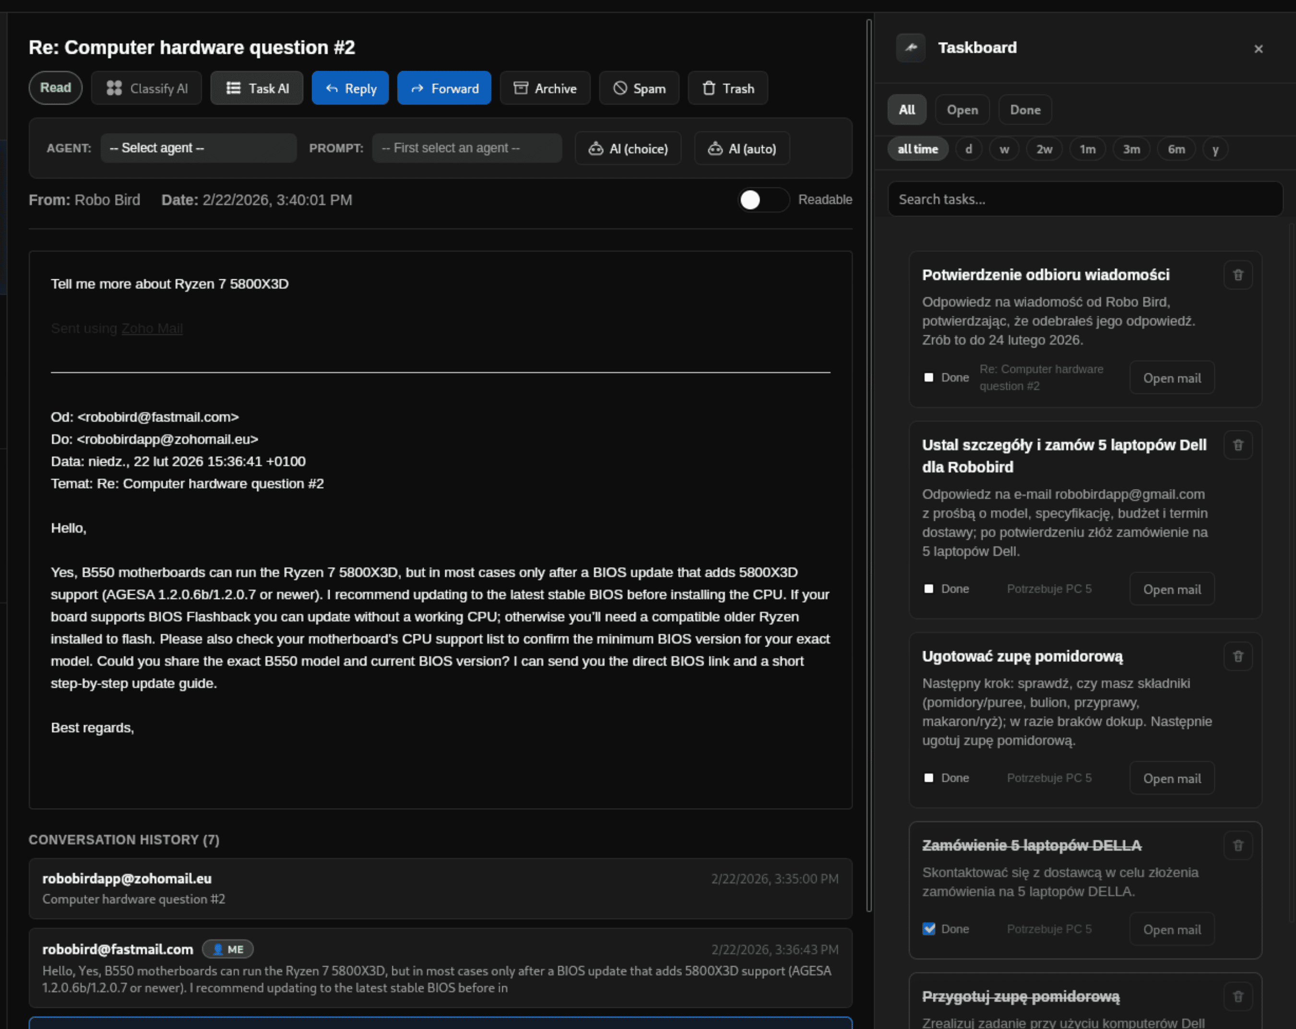
Task: Open the Zoho Mail link
Action: point(152,328)
